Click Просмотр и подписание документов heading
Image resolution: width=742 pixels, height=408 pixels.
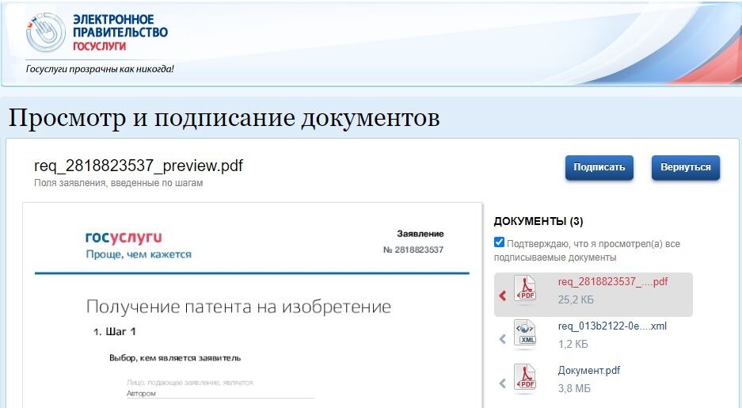(x=224, y=118)
